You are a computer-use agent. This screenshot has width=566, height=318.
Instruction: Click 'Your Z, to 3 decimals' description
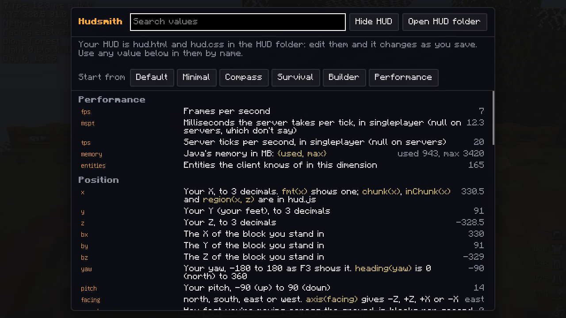[x=230, y=223]
